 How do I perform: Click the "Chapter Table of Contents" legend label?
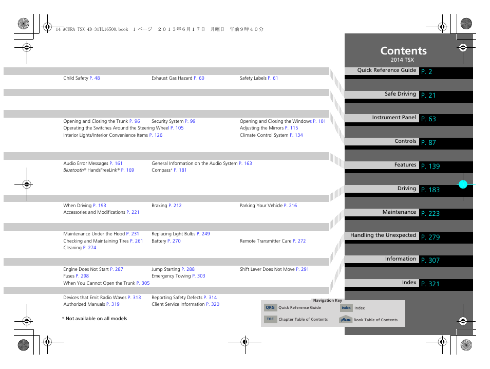303,319
